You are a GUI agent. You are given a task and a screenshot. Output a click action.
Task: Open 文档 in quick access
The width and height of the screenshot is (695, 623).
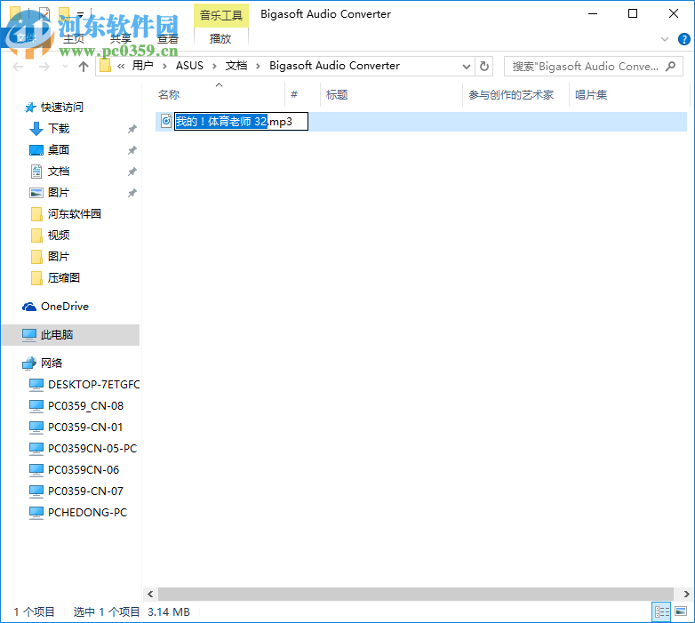coord(59,172)
